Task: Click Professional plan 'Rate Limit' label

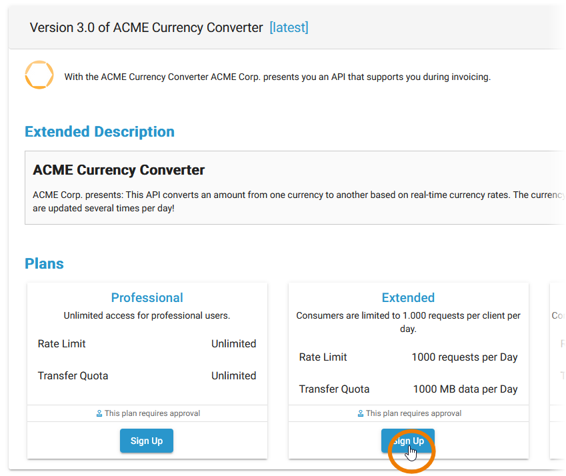Action: point(62,343)
